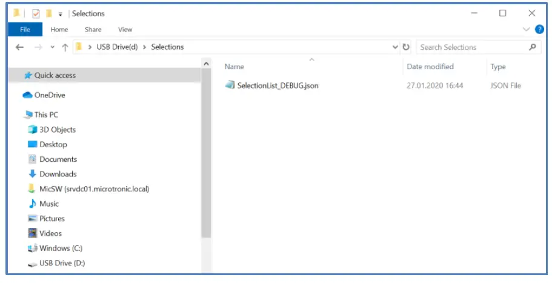Viewport: 552px width, 283px height.
Task: Sort by Name column header
Action: (234, 67)
